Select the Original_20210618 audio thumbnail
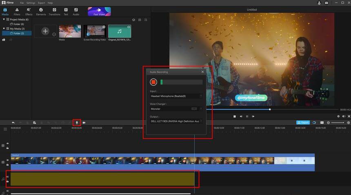Image resolution: width=351 pixels, height=195 pixels. [120, 31]
